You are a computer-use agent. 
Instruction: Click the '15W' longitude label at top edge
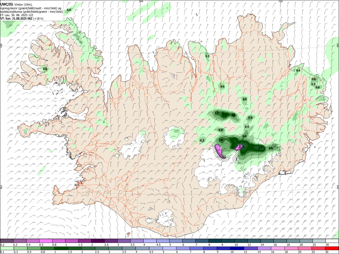click(280, 1)
